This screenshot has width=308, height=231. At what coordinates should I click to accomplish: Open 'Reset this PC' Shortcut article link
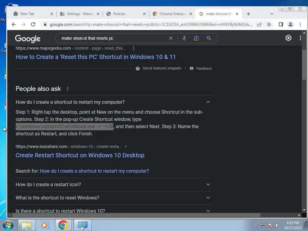[96, 57]
